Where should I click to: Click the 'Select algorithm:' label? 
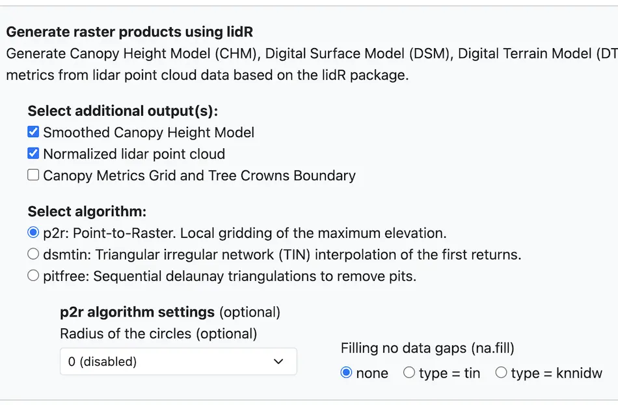point(87,211)
